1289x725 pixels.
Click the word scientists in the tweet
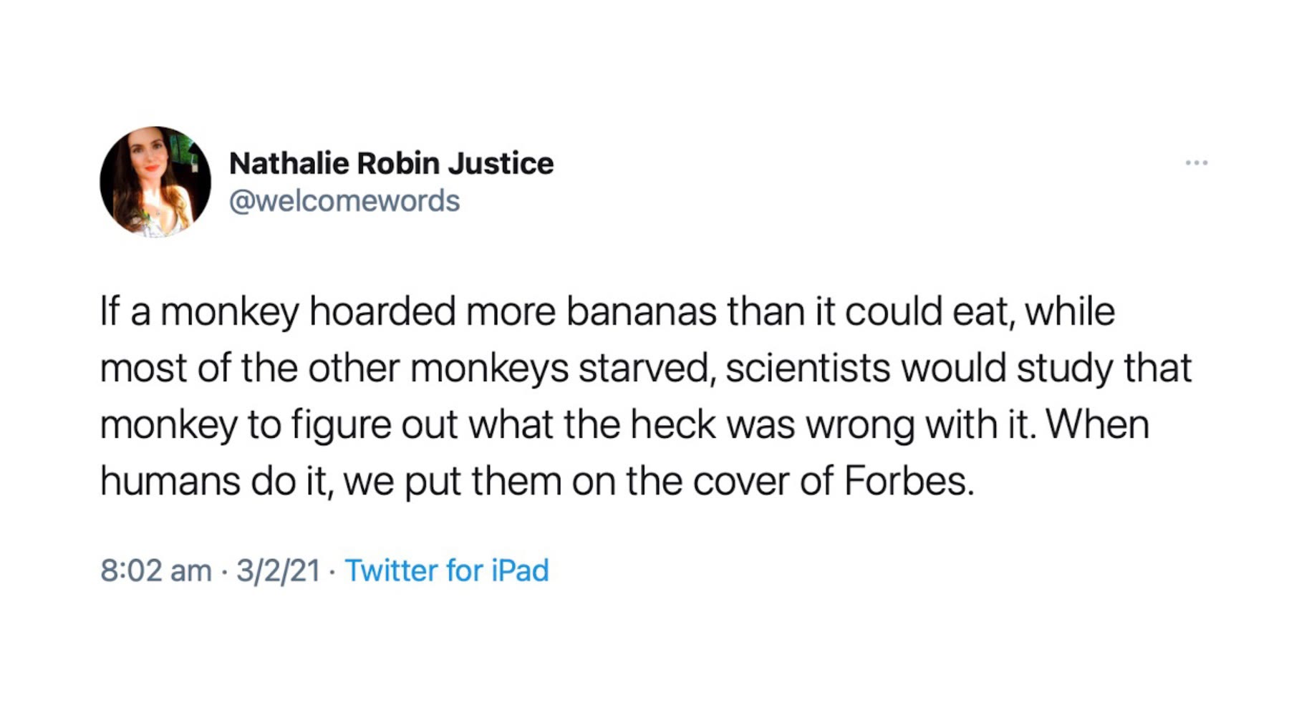tap(807, 369)
